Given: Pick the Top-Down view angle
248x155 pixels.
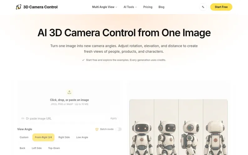Looking at the screenshot, I should point(54,148).
